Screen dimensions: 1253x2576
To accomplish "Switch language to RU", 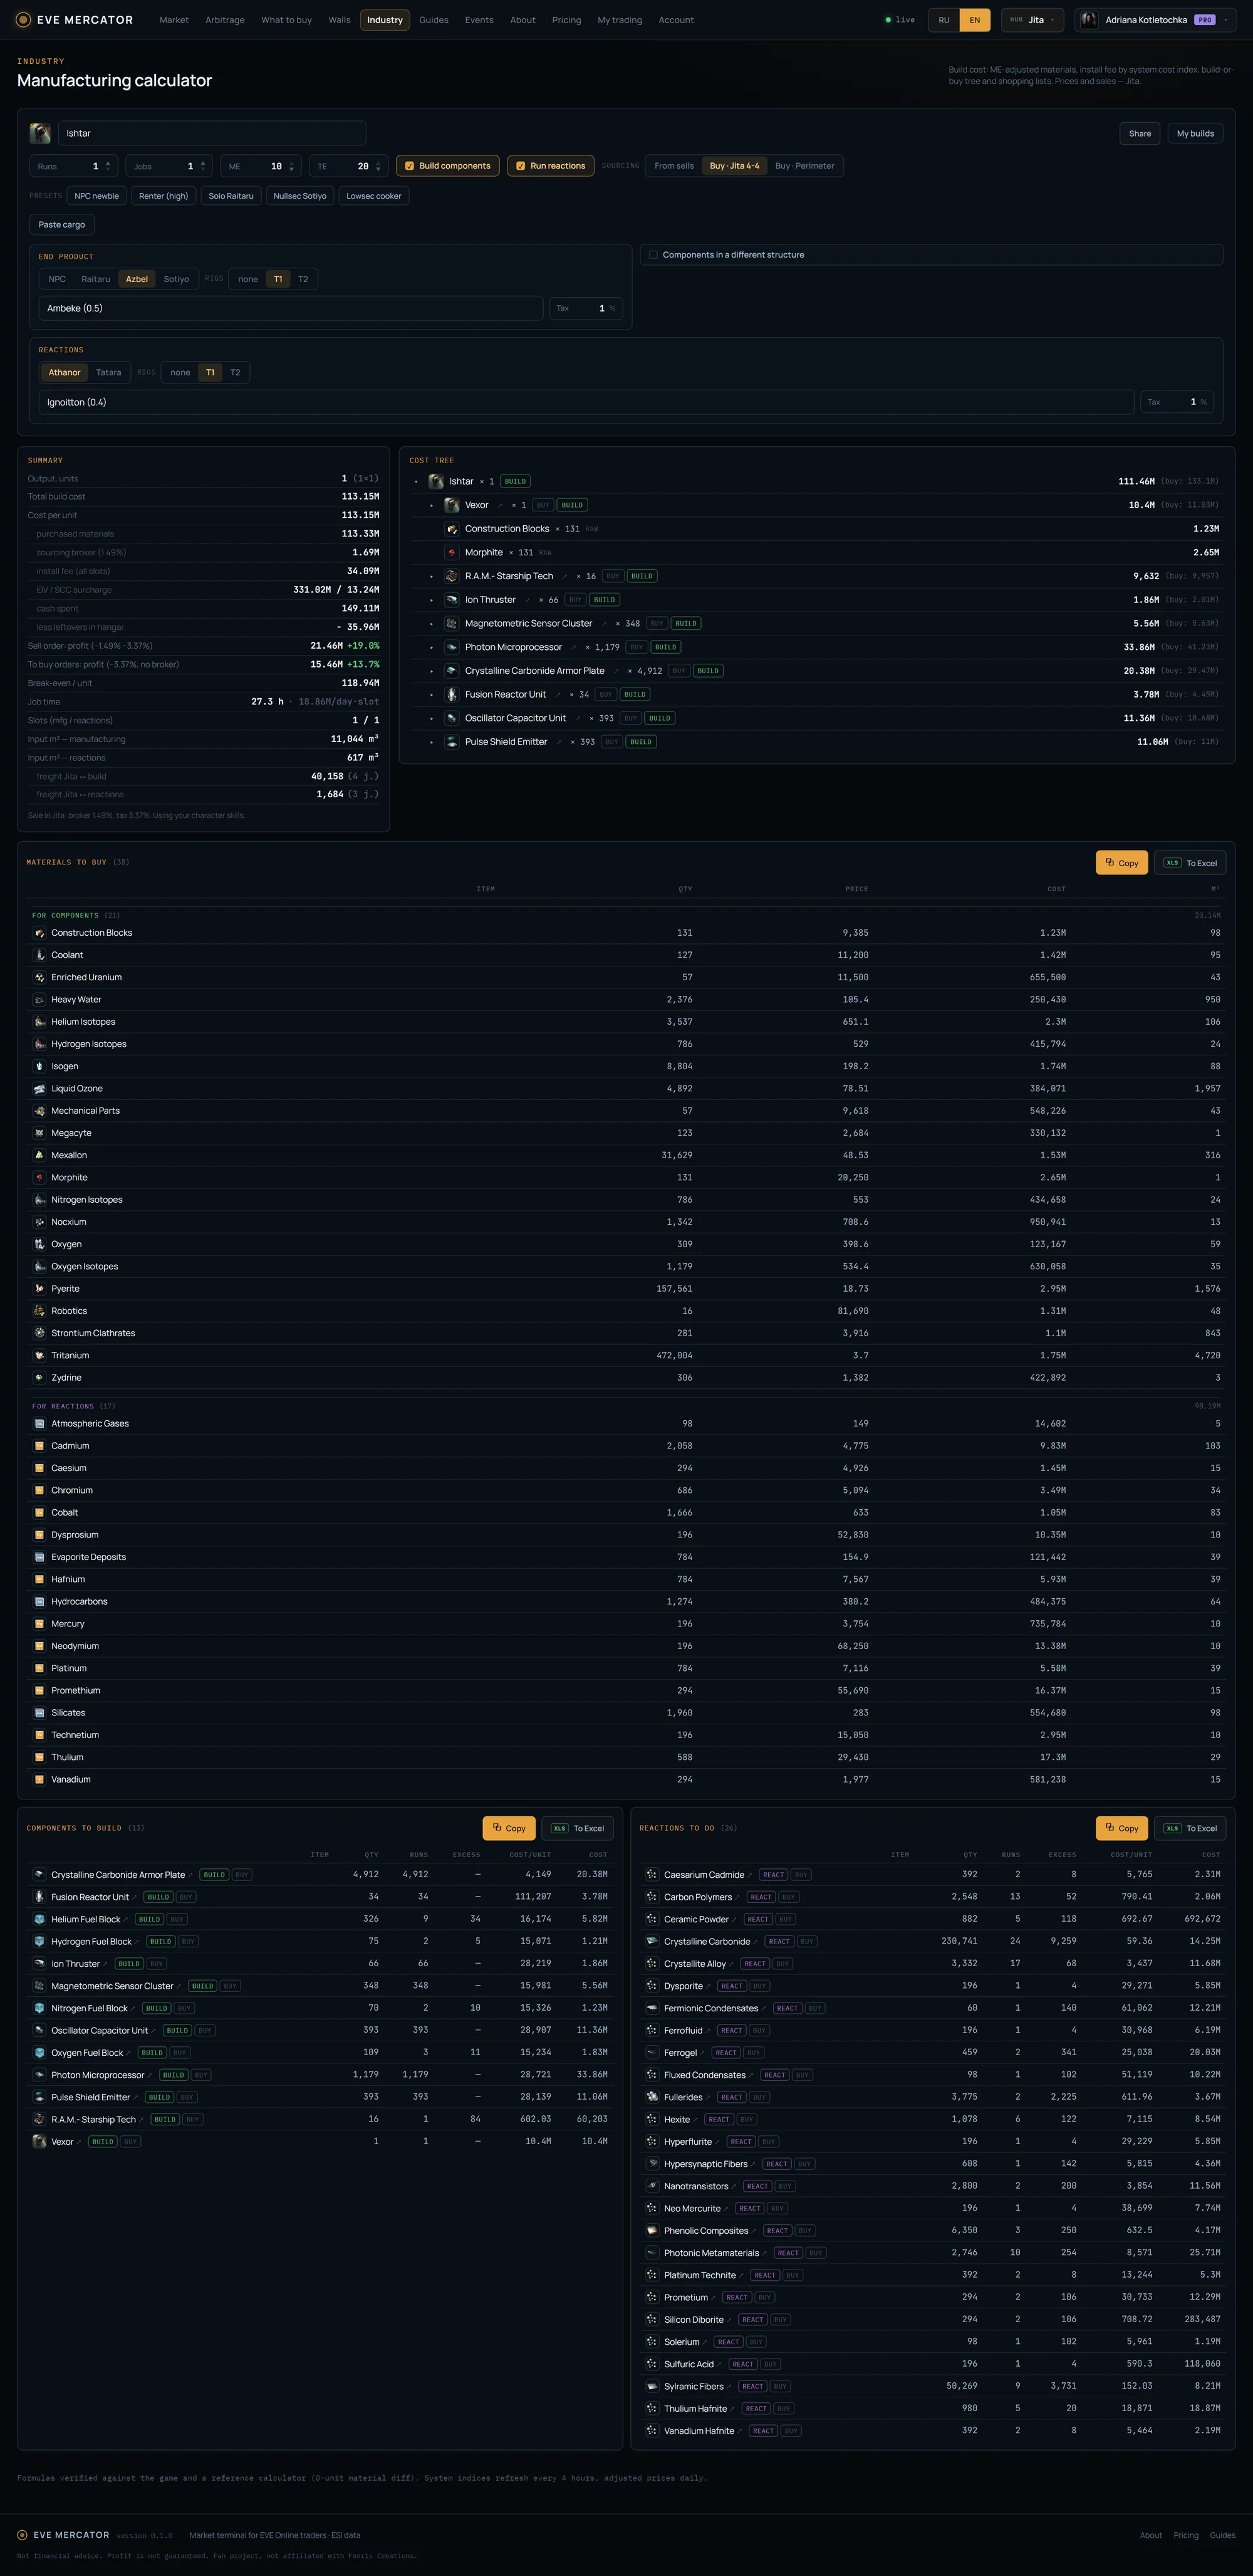I will pos(944,20).
